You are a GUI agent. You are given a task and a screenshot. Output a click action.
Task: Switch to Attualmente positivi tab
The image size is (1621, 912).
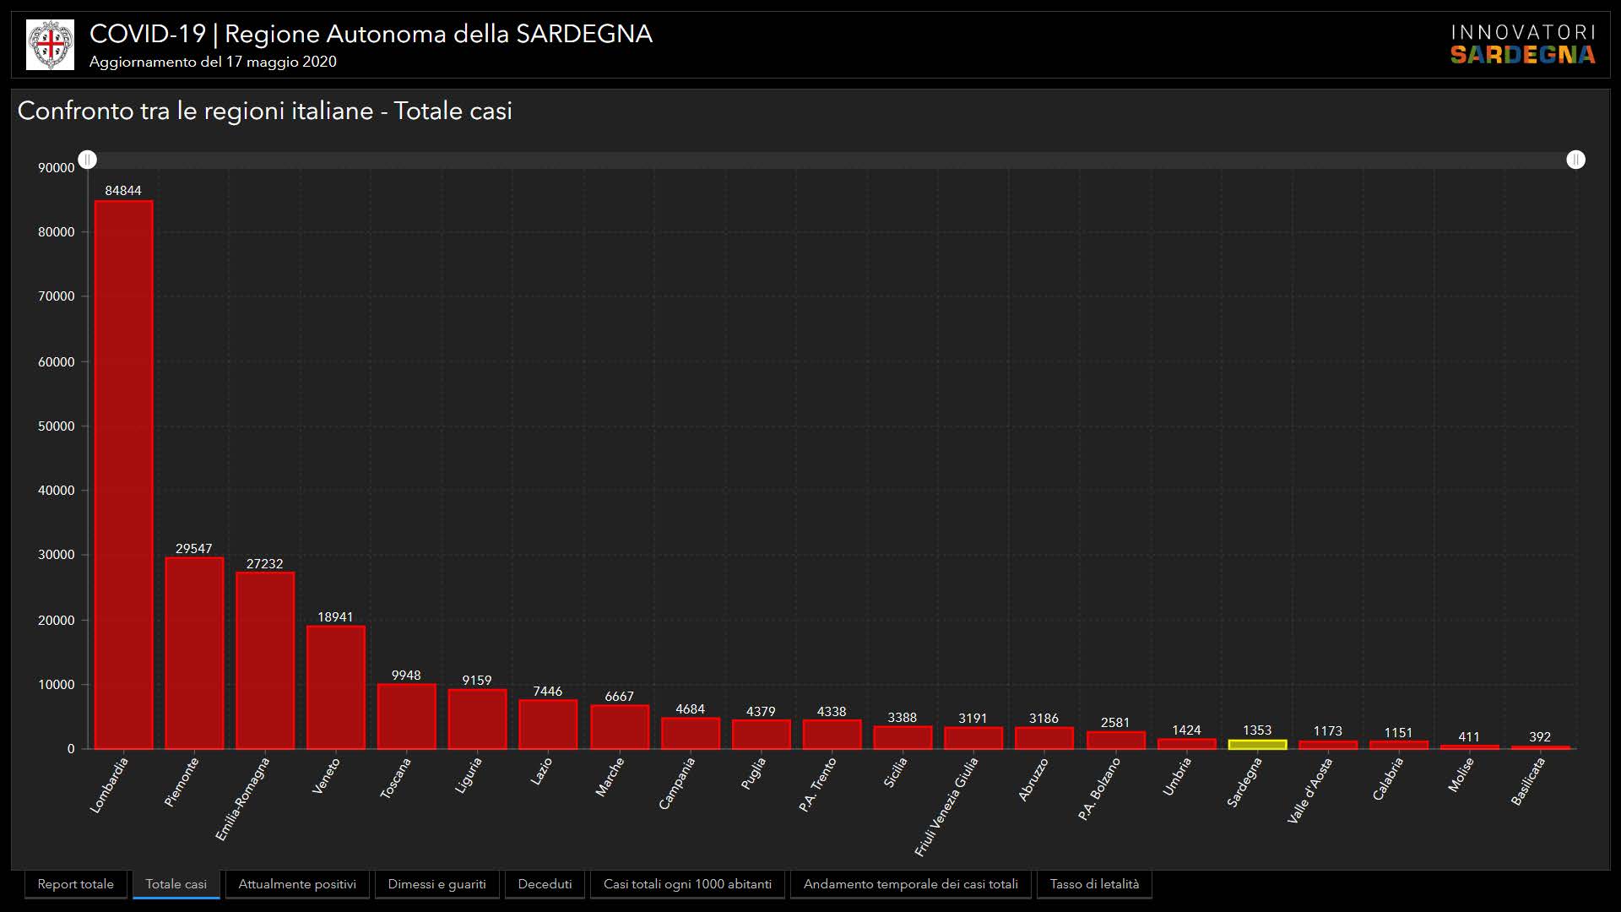[297, 884]
